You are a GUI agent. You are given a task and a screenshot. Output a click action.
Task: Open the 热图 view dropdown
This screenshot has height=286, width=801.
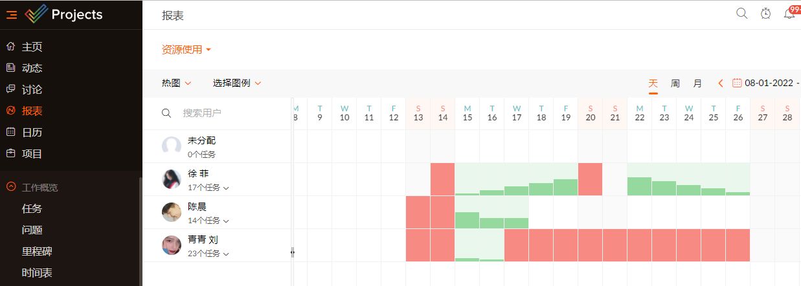click(176, 83)
